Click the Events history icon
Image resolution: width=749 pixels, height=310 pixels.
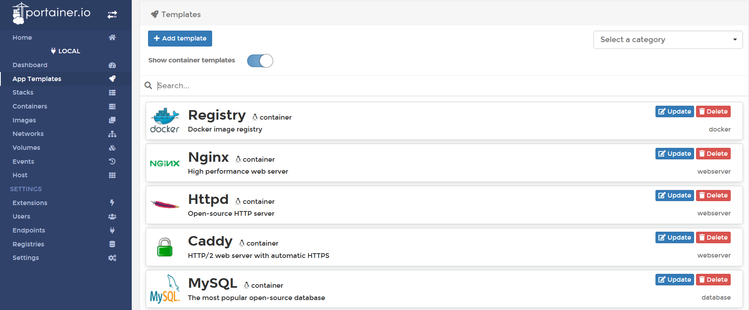pyautogui.click(x=112, y=161)
